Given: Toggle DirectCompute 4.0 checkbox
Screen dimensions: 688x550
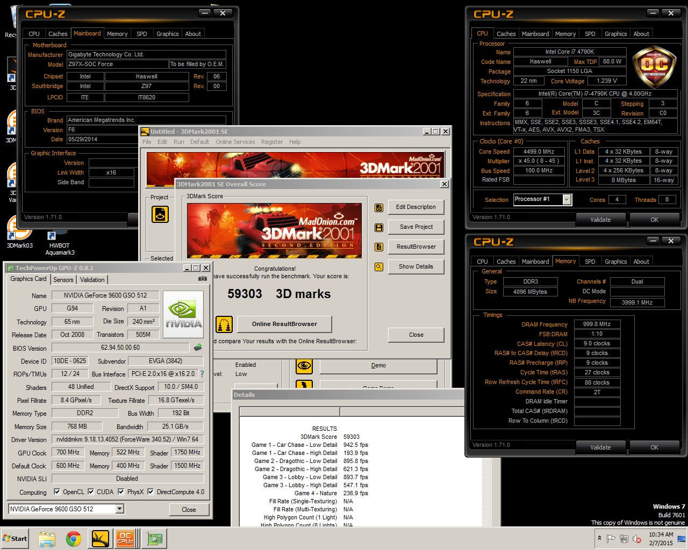Looking at the screenshot, I should [150, 492].
